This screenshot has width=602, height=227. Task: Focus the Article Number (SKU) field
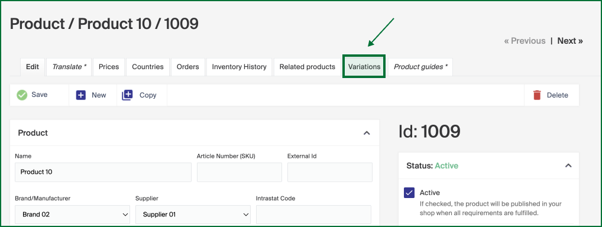239,172
